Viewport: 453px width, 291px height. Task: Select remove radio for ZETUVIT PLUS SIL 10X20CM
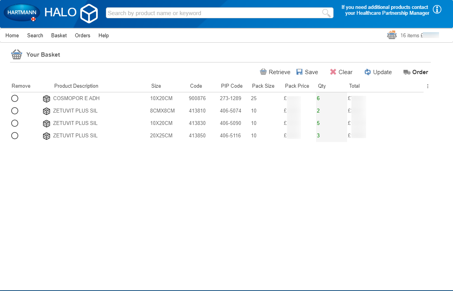click(15, 123)
